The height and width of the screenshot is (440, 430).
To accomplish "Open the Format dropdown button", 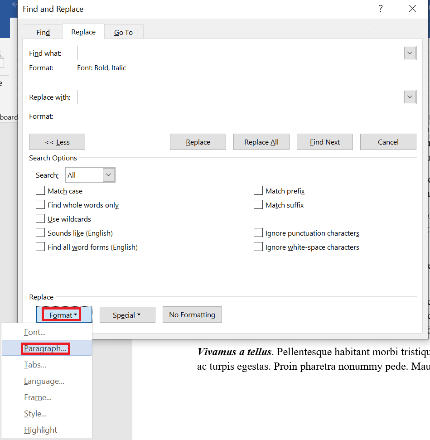I will [64, 315].
